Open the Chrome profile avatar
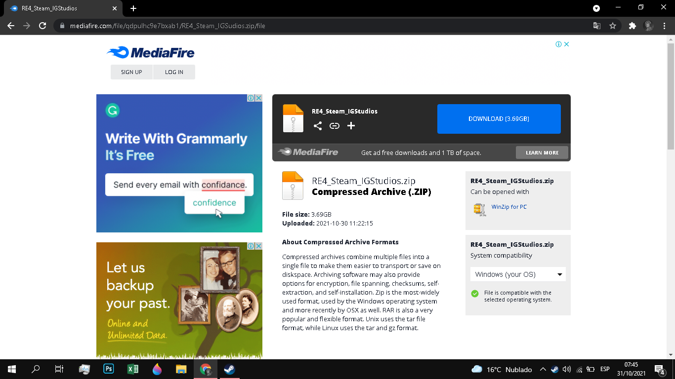Image resolution: width=675 pixels, height=379 pixels. [x=648, y=26]
